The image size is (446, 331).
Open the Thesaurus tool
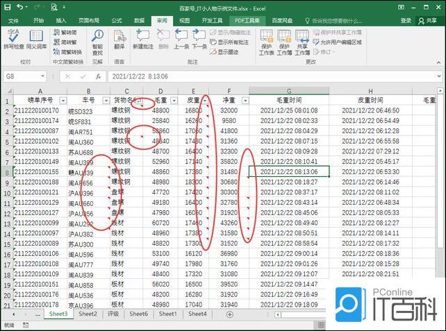(36, 39)
